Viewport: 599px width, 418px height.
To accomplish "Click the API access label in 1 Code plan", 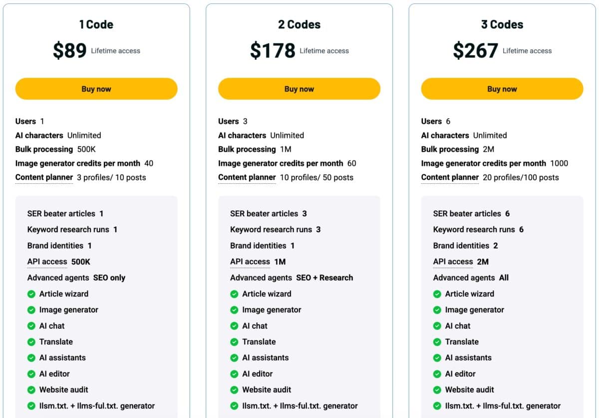I will tap(47, 262).
